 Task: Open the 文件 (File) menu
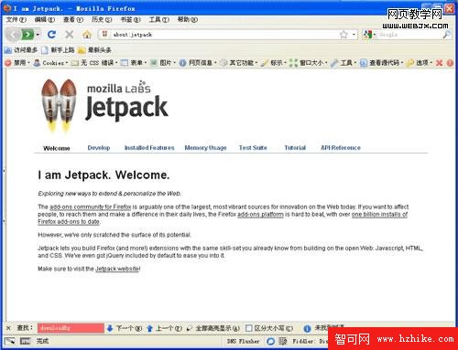pos(16,19)
